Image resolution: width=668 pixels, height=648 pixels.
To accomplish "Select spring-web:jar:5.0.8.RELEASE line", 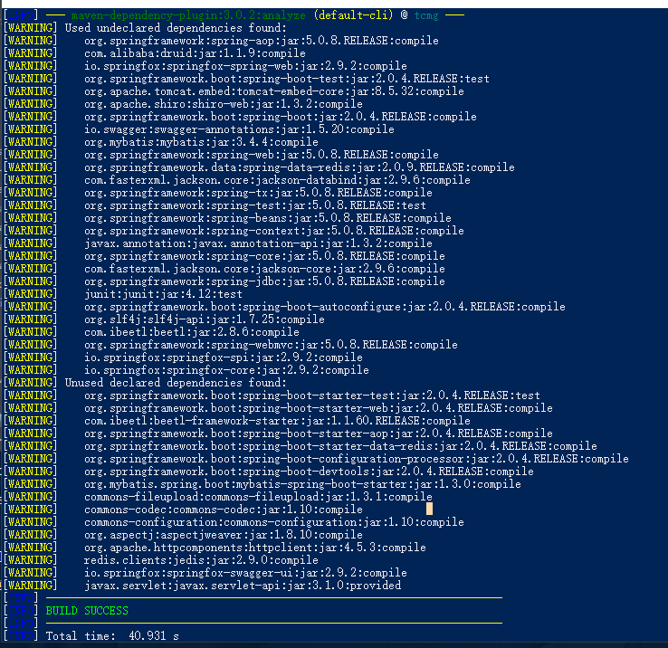I will (262, 155).
